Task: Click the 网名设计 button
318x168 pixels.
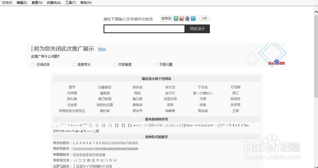Action: click(x=197, y=29)
